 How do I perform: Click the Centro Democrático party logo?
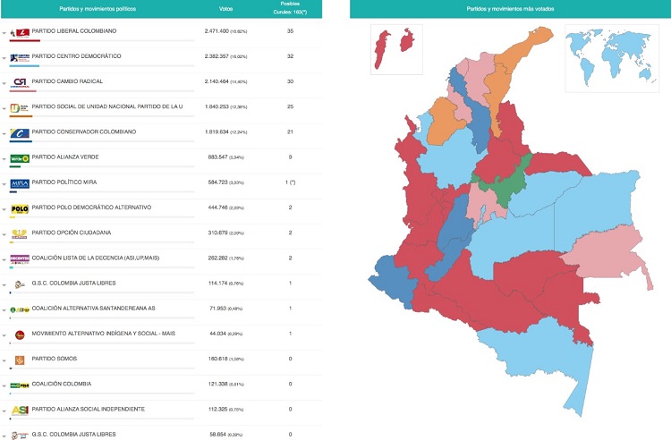(x=20, y=58)
